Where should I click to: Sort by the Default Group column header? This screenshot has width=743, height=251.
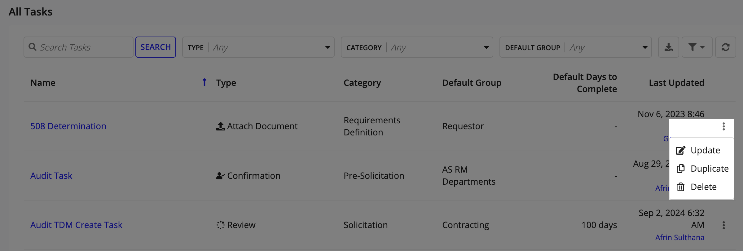pyautogui.click(x=472, y=83)
